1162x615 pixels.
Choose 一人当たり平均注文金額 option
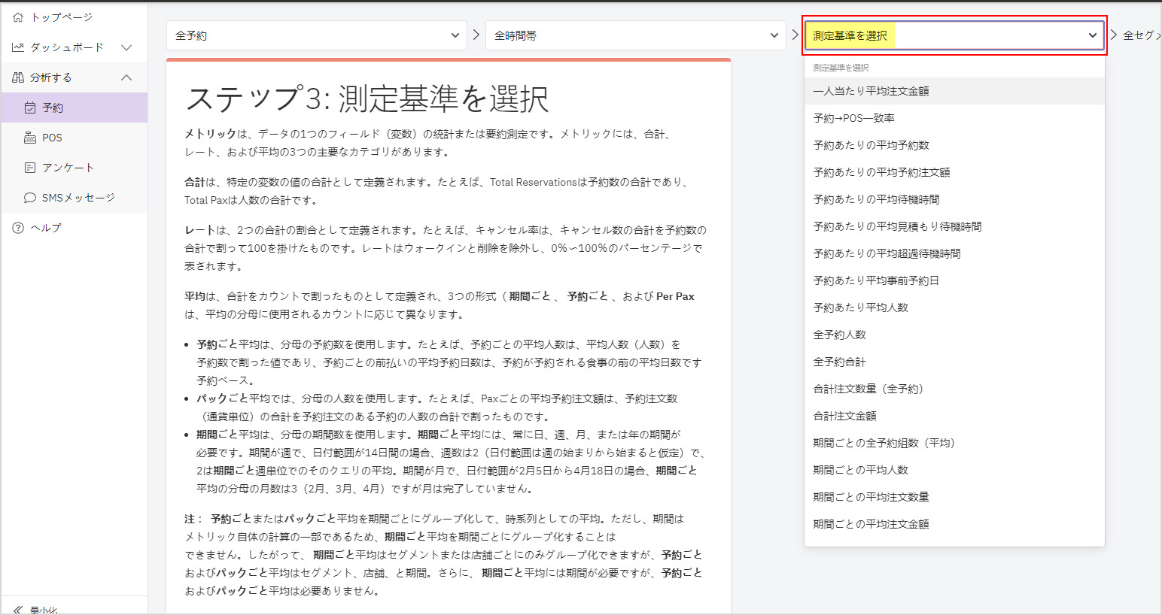point(954,91)
